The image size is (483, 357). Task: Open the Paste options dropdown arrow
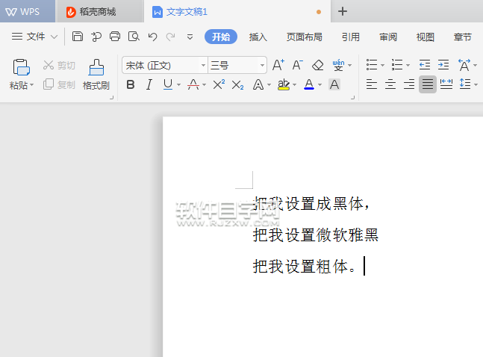(x=32, y=85)
